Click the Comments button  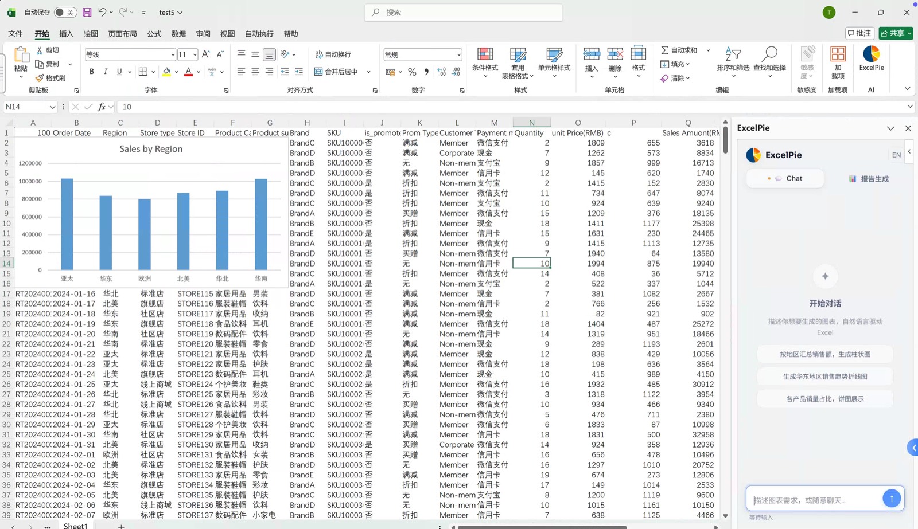click(859, 33)
